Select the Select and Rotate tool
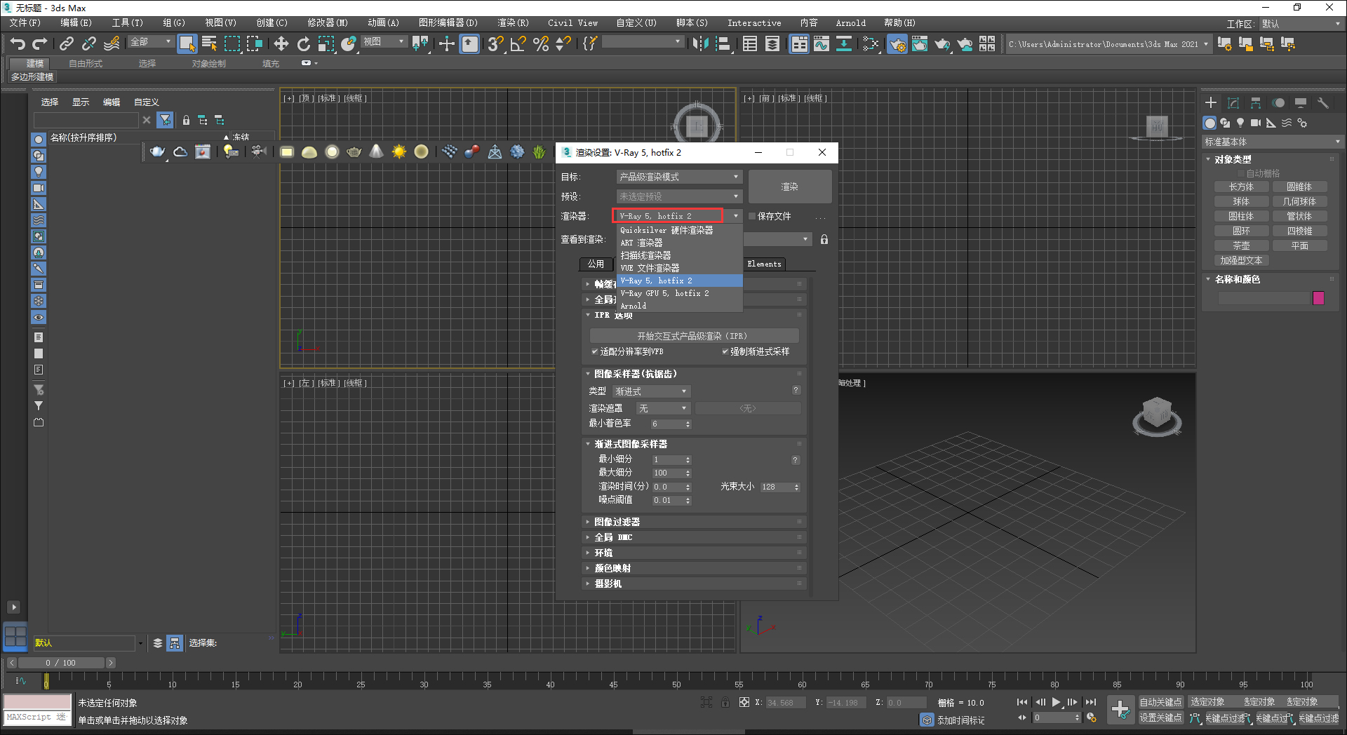The image size is (1347, 735). pyautogui.click(x=304, y=43)
